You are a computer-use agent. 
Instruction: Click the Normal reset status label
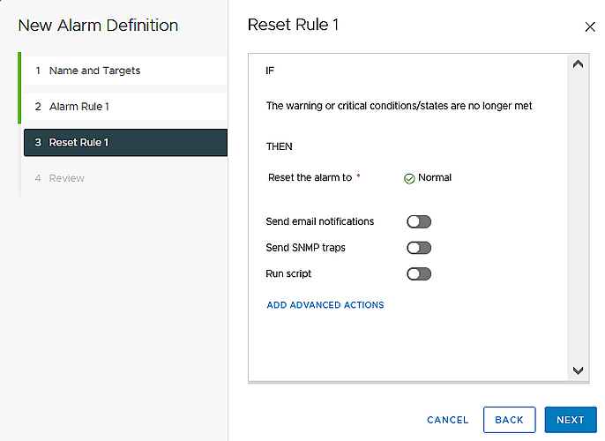435,178
